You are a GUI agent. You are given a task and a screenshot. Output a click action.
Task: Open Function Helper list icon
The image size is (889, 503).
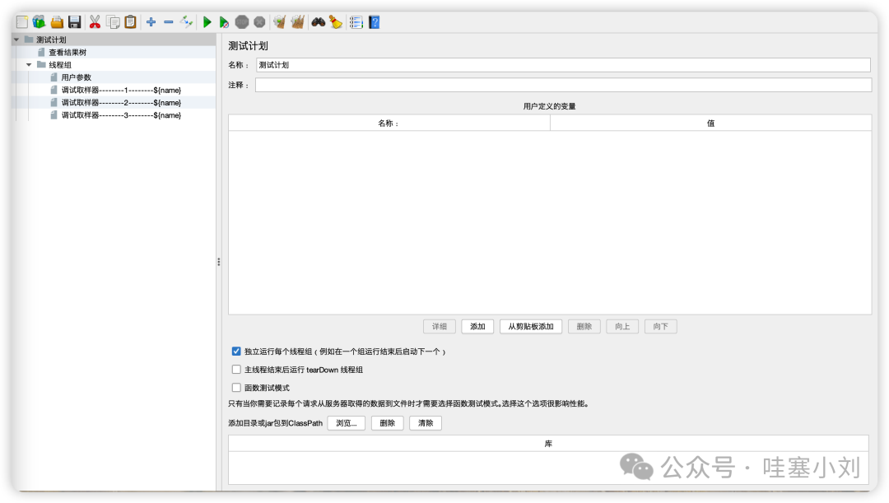point(356,22)
